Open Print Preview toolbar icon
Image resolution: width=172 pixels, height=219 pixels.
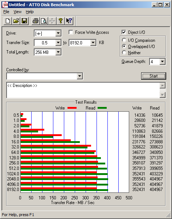coord(44,21)
